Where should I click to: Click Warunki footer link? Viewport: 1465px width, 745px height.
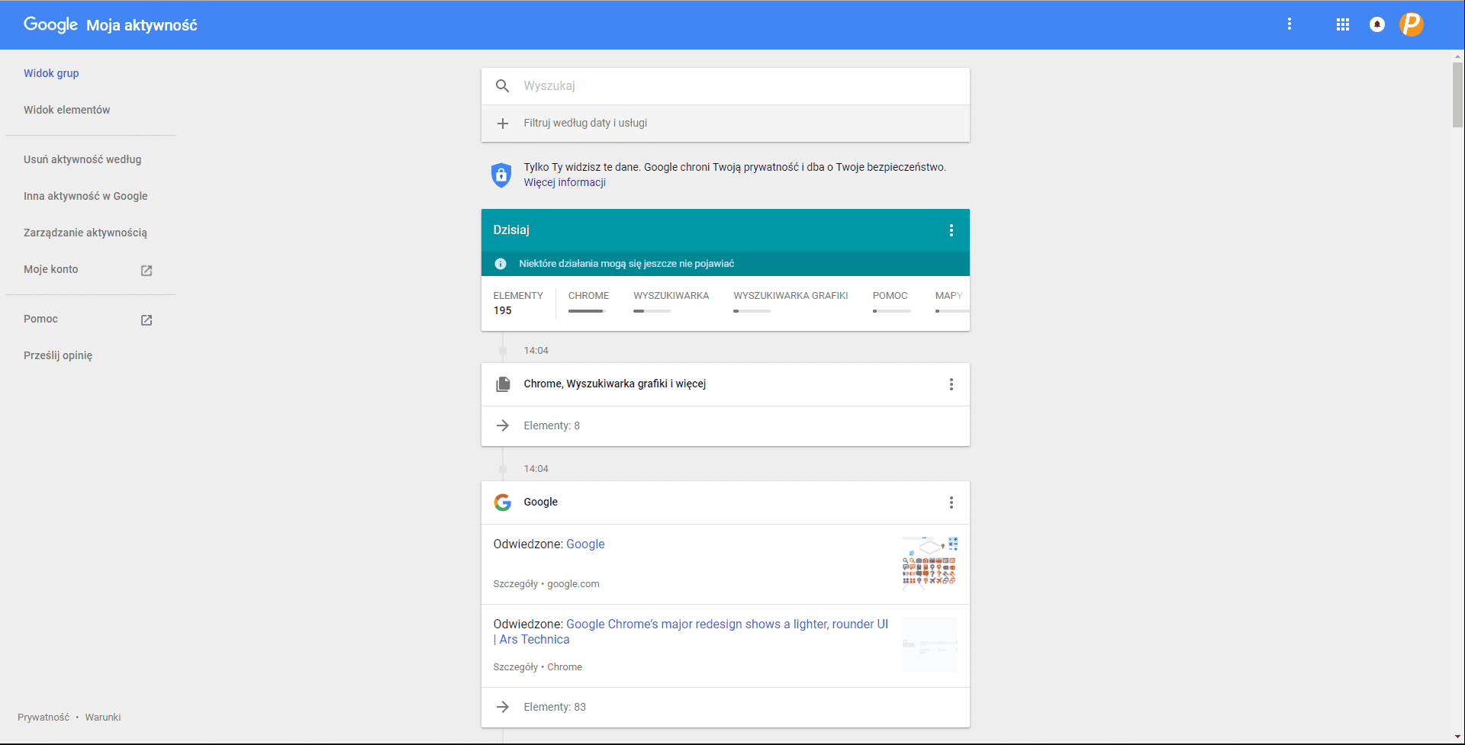[103, 718]
